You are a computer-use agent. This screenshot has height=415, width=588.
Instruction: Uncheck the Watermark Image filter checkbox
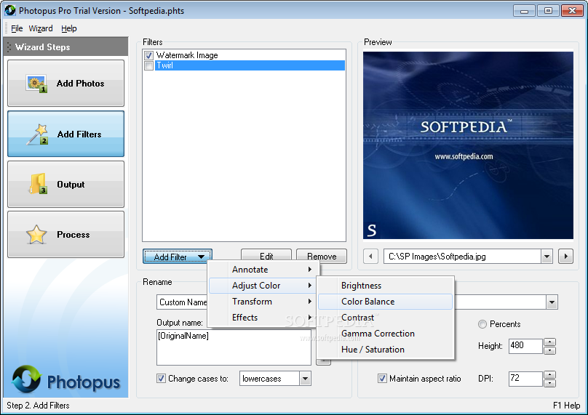148,55
